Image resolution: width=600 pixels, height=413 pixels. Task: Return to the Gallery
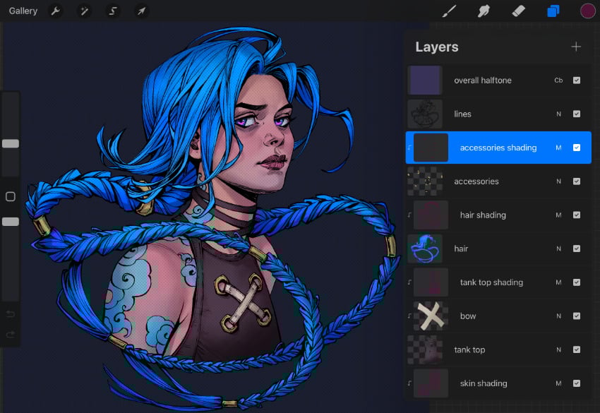[x=23, y=11]
